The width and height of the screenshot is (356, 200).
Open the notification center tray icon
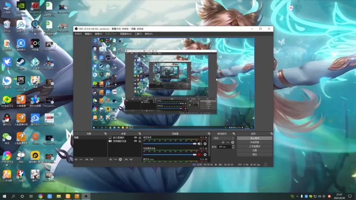coord(350,196)
